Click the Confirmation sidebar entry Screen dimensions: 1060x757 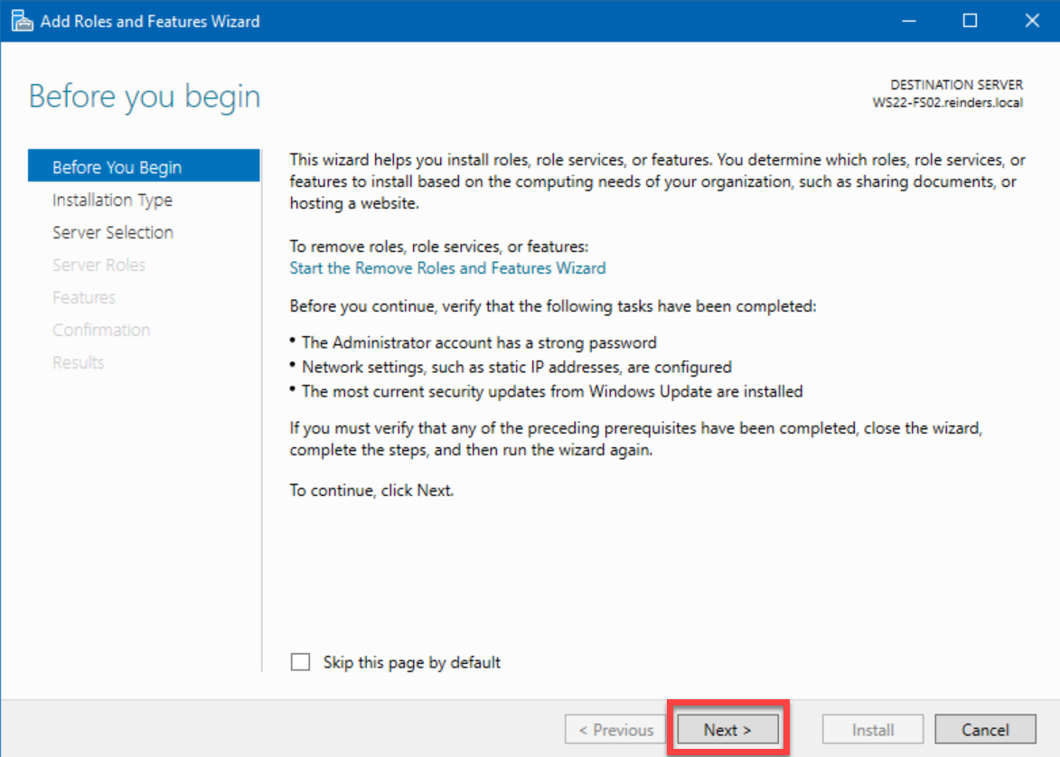click(101, 330)
